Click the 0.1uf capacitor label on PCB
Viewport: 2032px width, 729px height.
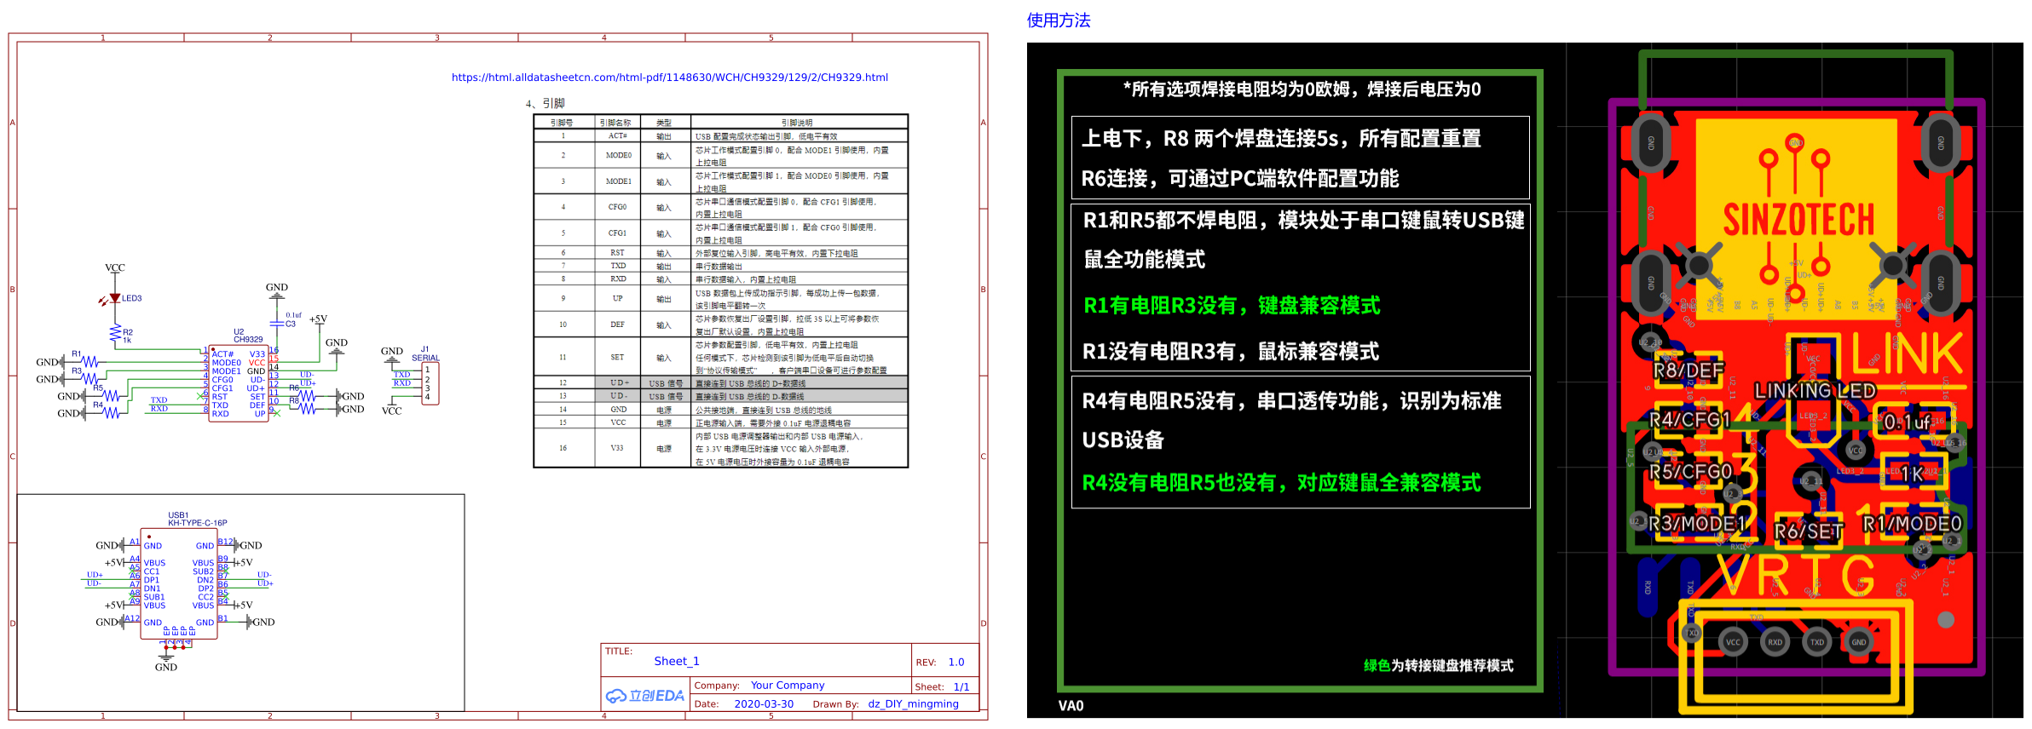coord(1908,422)
